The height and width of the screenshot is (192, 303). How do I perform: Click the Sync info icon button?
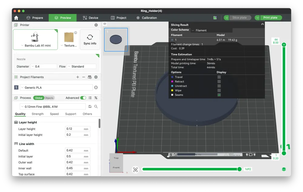click(90, 40)
